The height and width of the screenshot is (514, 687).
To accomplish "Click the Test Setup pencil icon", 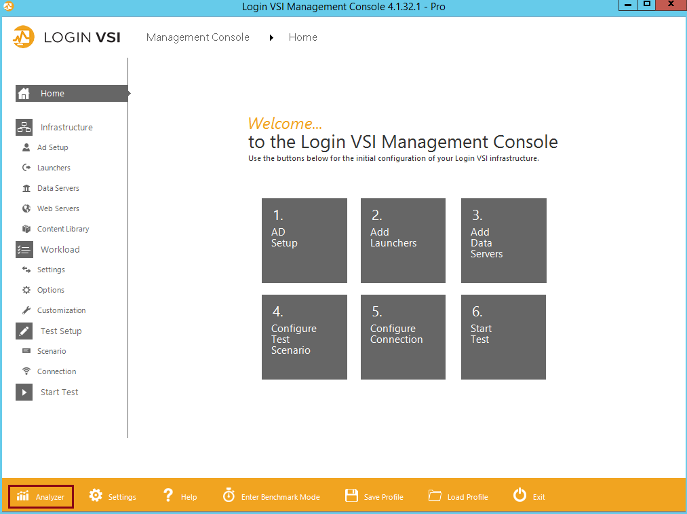I will [24, 331].
